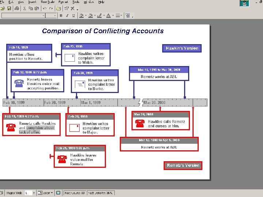Open line color dropdown arrow
Viewport: 263px width, 197px height.
click(x=104, y=16)
